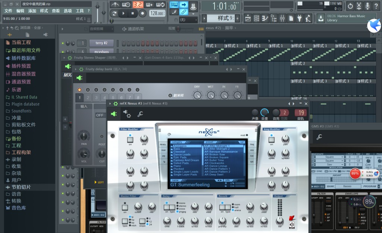Click the wrench icon in Nexus window

[140, 114]
